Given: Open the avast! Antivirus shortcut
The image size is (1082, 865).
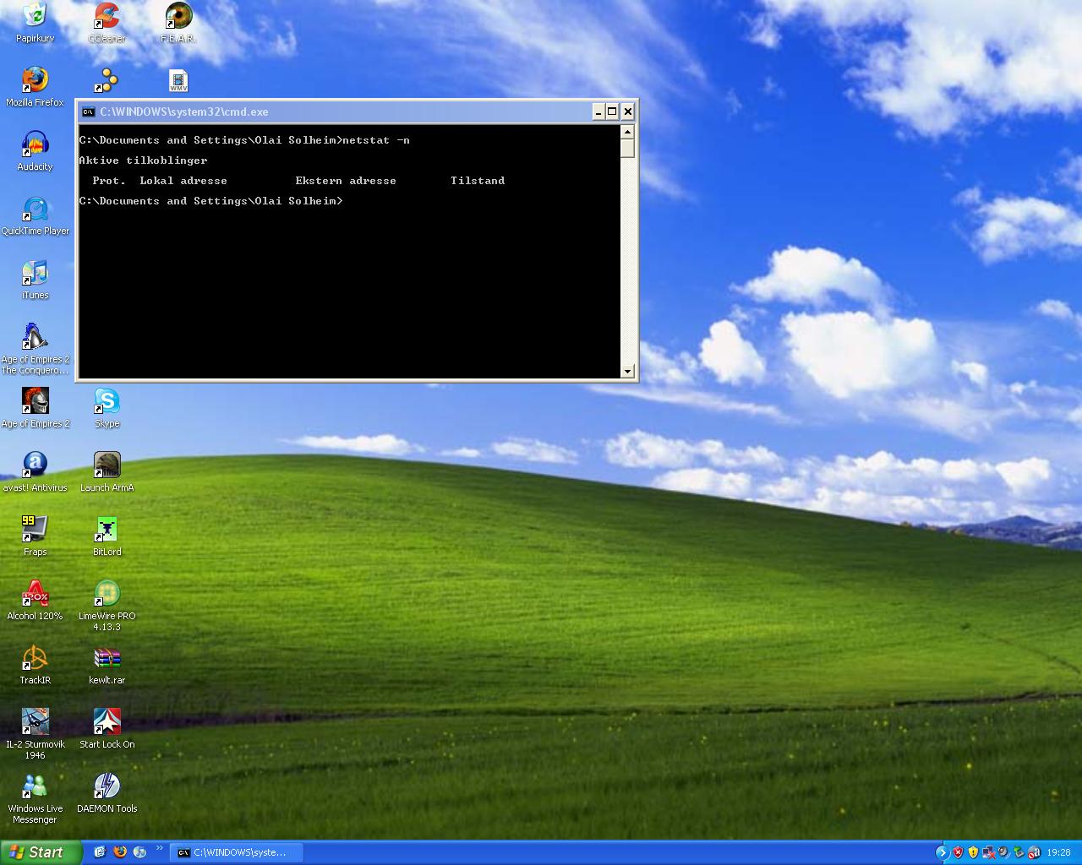Looking at the screenshot, I should (x=35, y=472).
